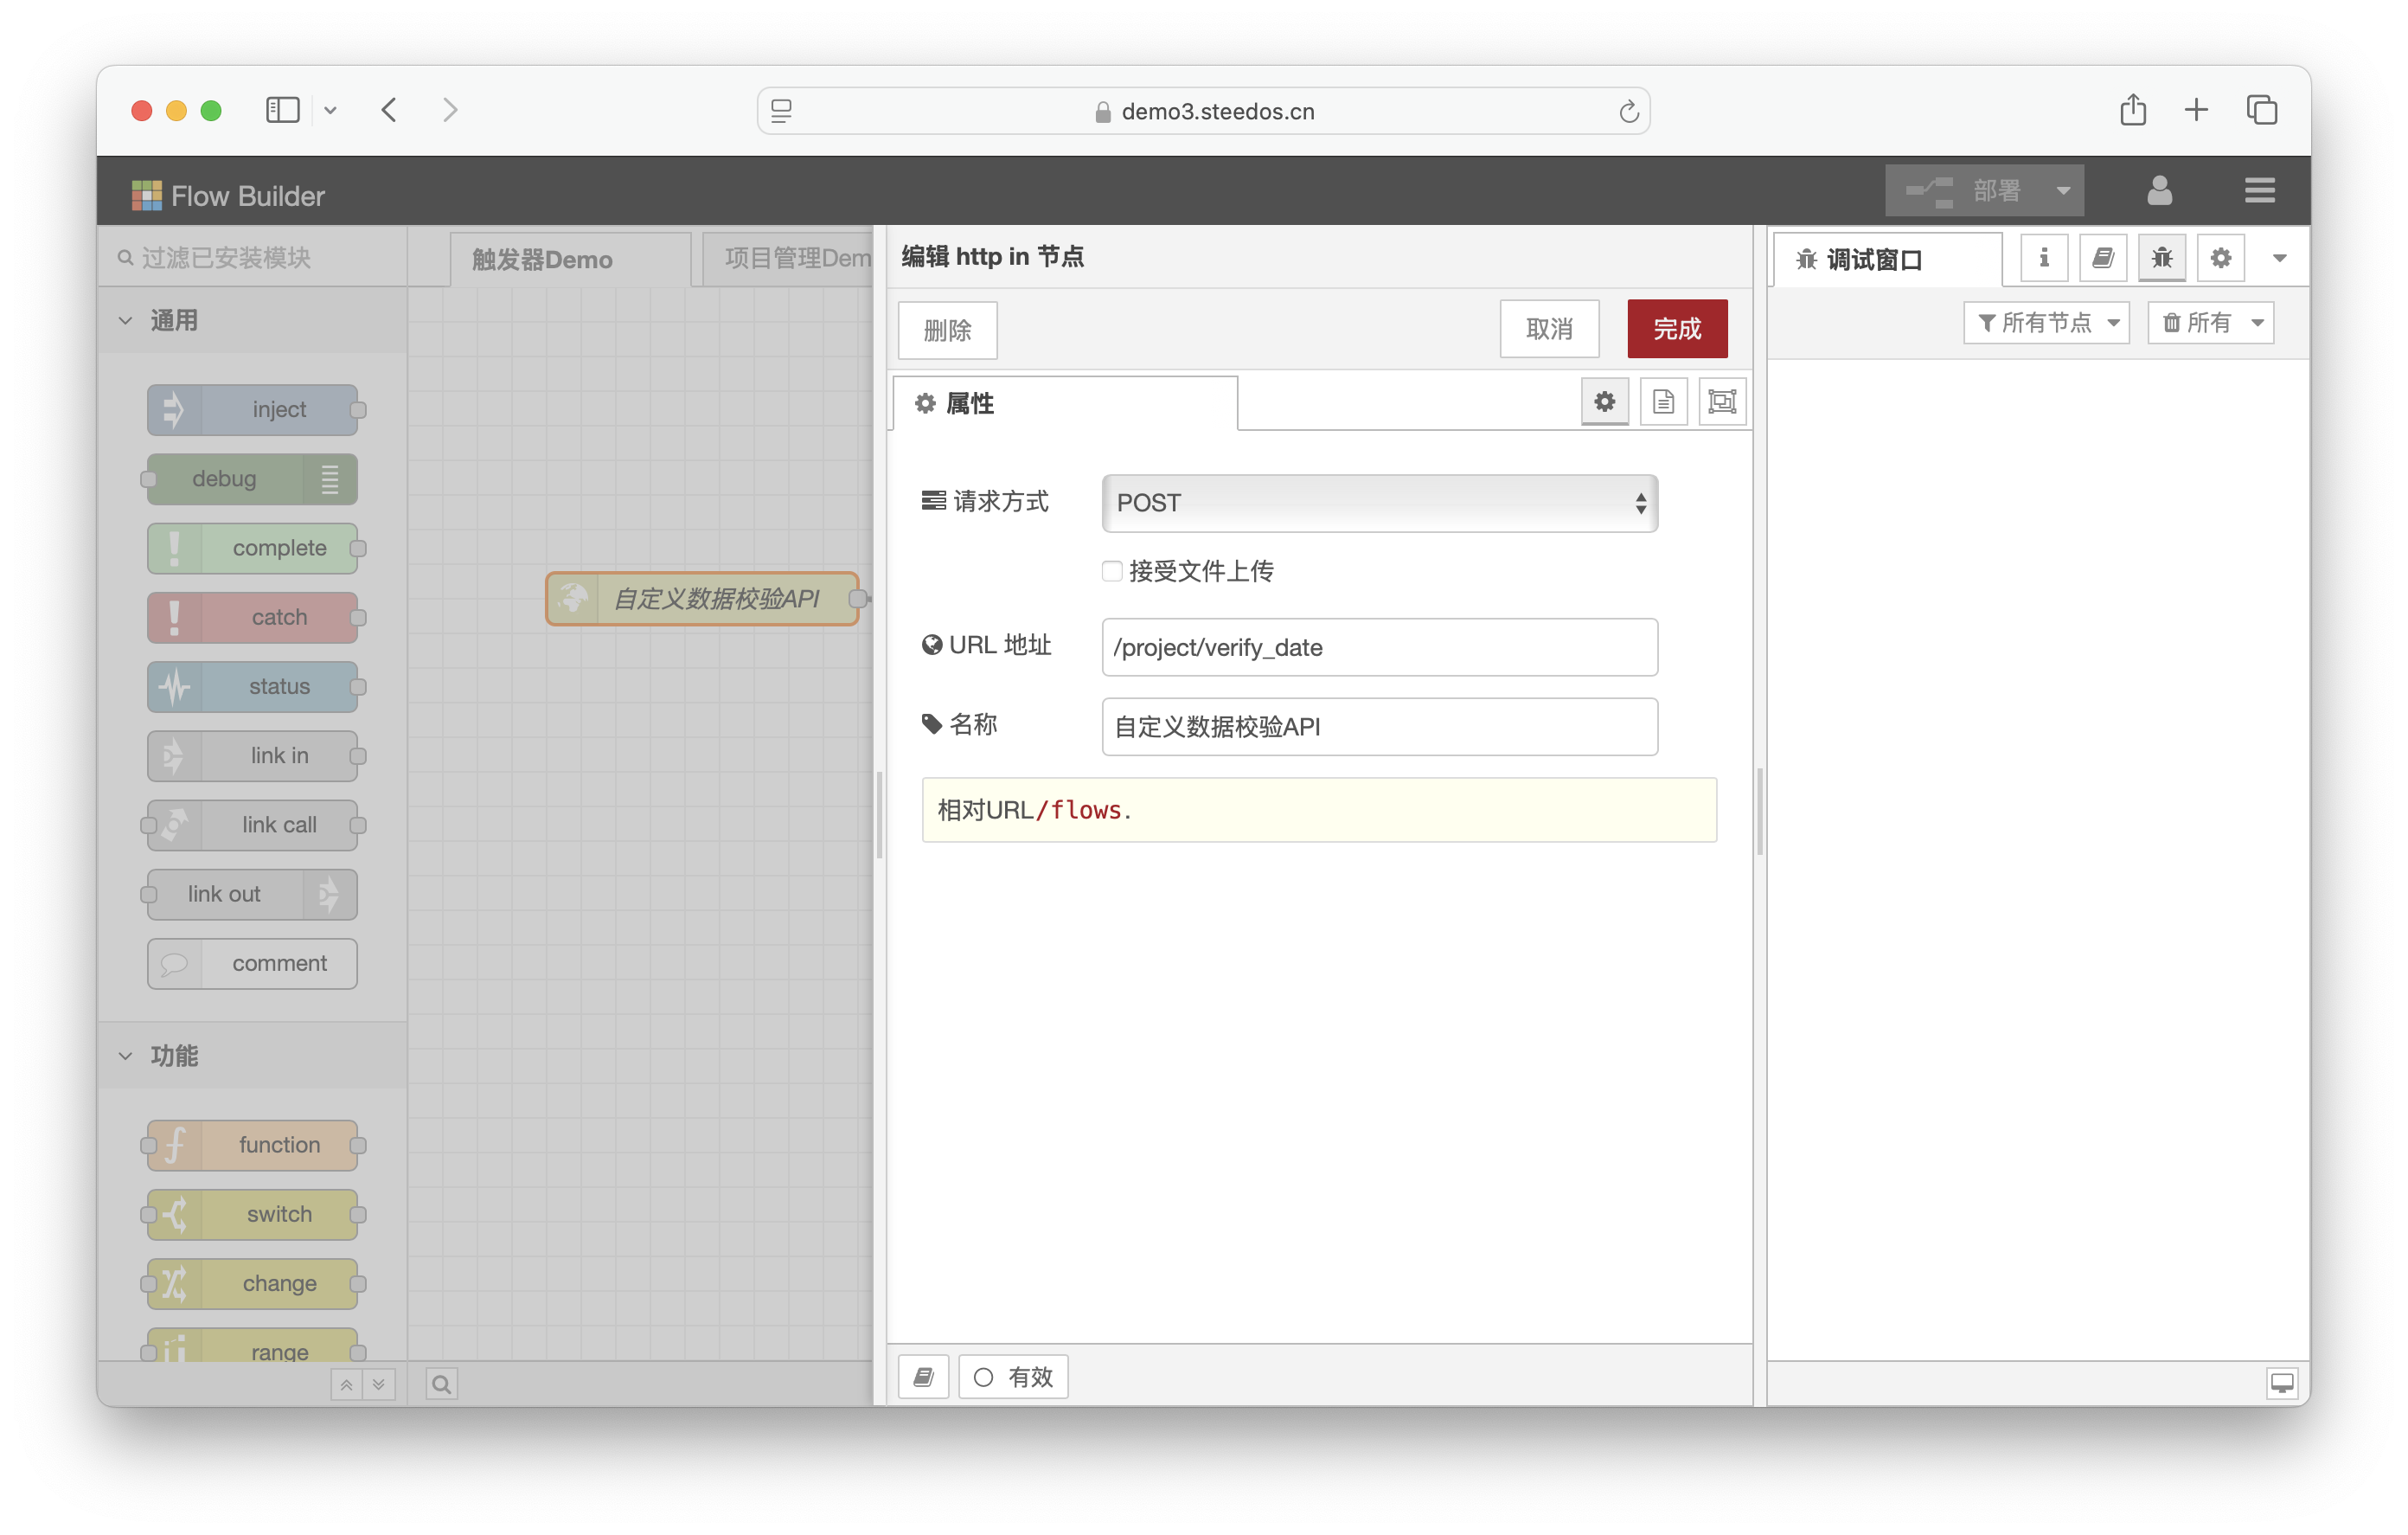This screenshot has width=2408, height=1535.
Task: Go back in Safari
Action: [x=390, y=110]
